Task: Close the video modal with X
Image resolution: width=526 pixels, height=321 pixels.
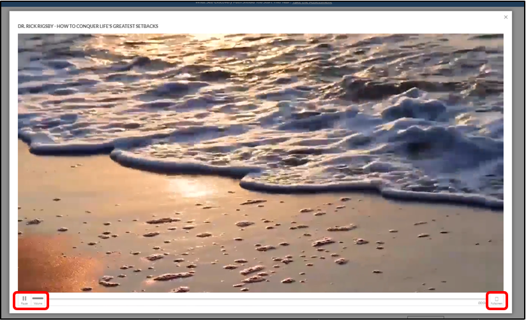Action: [506, 17]
